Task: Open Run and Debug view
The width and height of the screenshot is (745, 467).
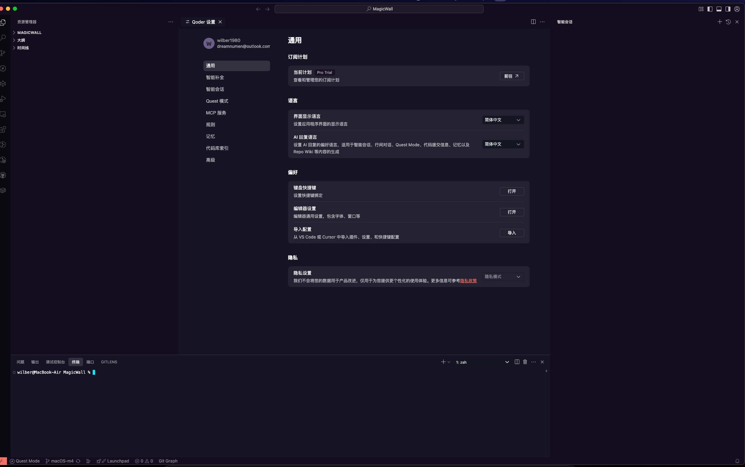Action: click(x=3, y=99)
